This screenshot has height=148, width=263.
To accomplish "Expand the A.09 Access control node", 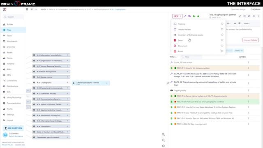I will point(67,77).
